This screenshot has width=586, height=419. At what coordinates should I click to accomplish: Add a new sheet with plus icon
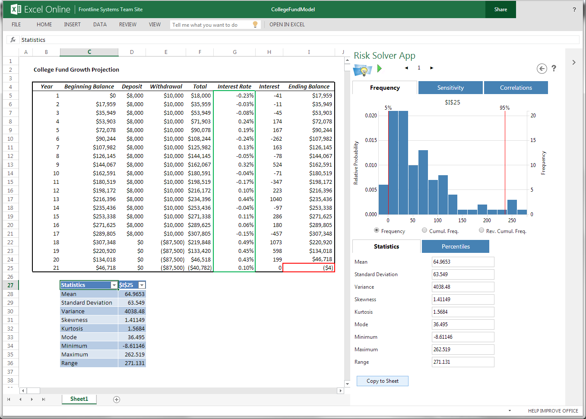[117, 400]
